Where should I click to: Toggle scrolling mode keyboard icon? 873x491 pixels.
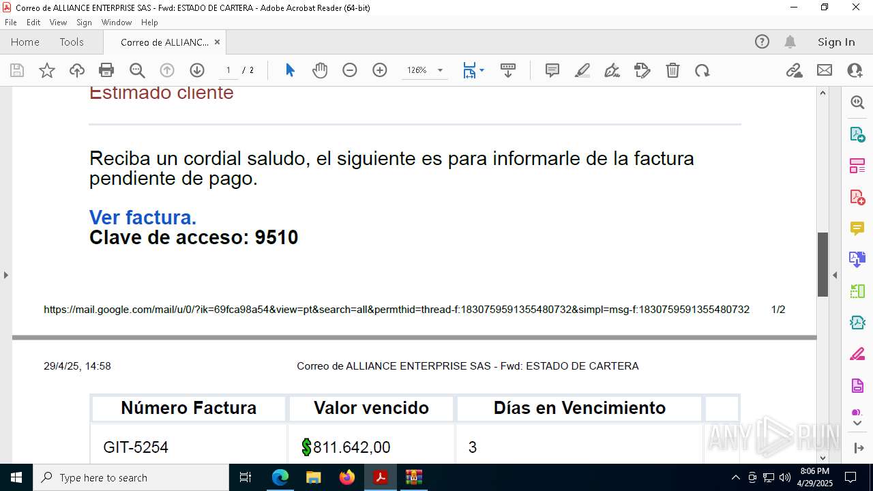pyautogui.click(x=508, y=70)
